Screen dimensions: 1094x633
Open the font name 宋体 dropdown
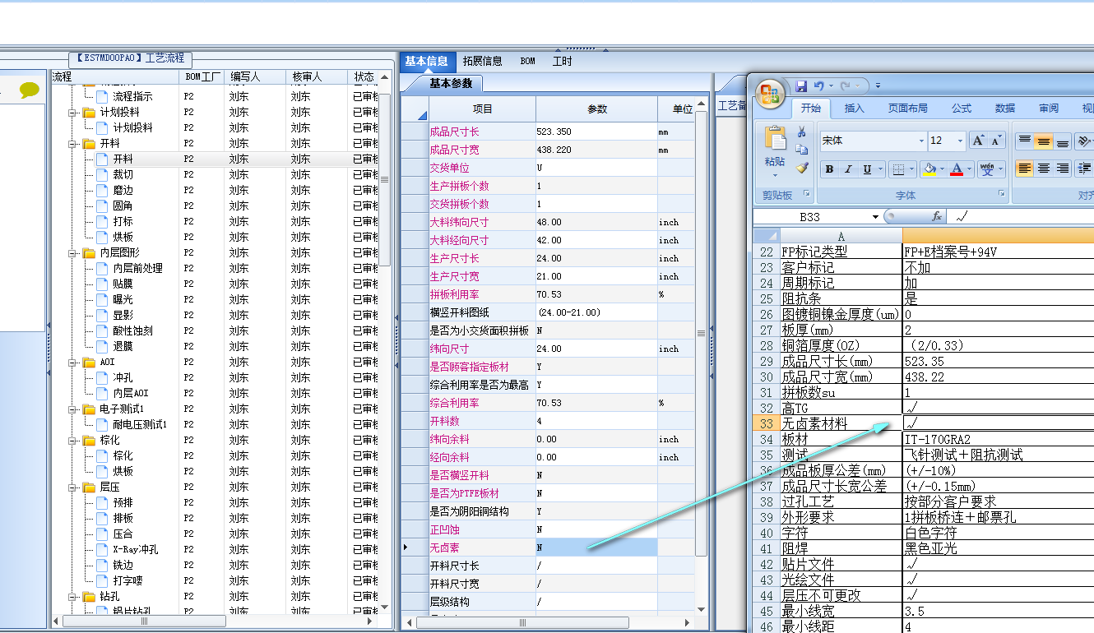pyautogui.click(x=921, y=141)
